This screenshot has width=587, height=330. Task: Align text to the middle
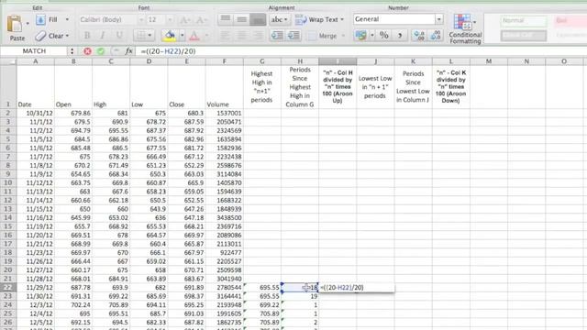(242, 19)
